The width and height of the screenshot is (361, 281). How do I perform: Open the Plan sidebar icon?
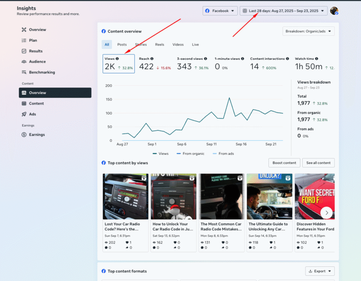coord(24,40)
